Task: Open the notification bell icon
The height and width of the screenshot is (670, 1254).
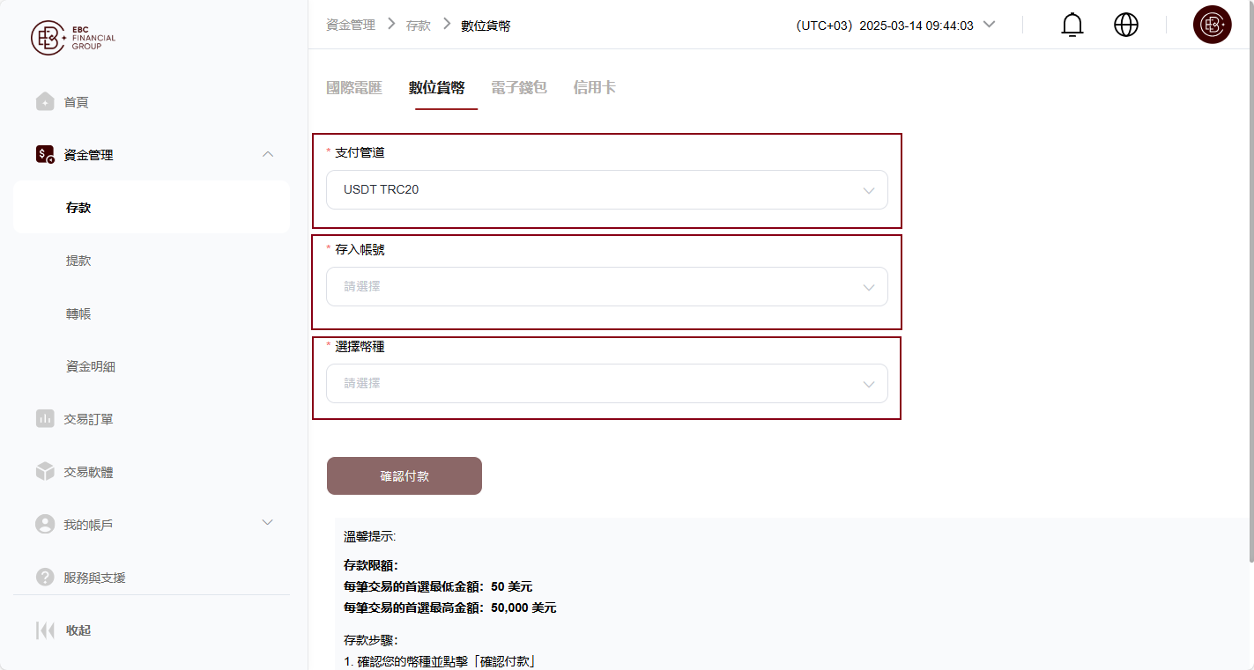Action: [x=1072, y=25]
